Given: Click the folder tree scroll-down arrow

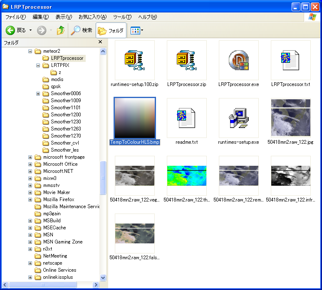Looking at the screenshot, I should pyautogui.click(x=103, y=278).
